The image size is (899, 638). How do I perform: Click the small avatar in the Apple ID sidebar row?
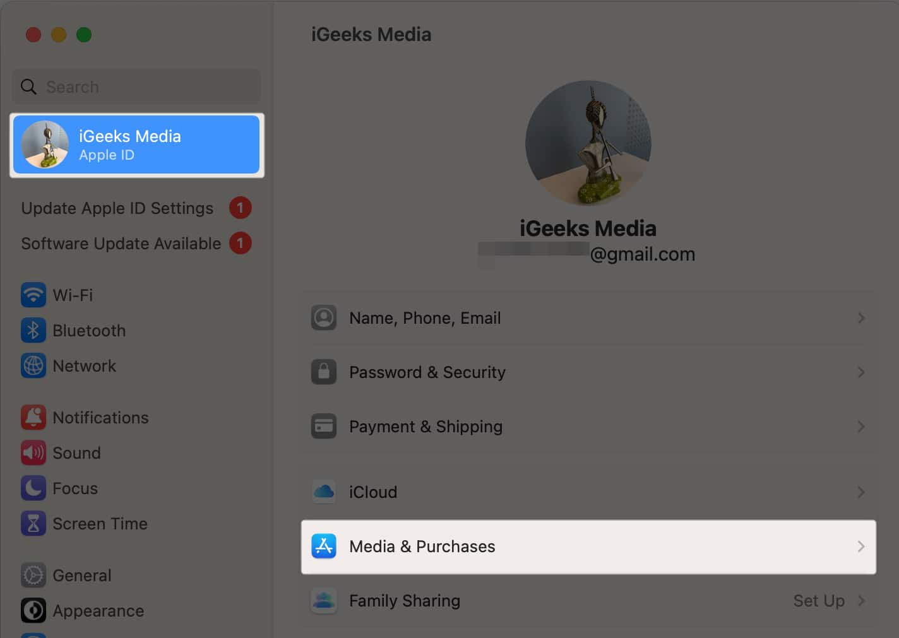(45, 145)
